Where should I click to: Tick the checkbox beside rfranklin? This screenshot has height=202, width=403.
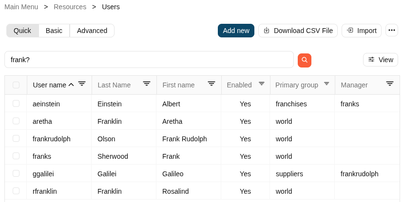tap(16, 191)
